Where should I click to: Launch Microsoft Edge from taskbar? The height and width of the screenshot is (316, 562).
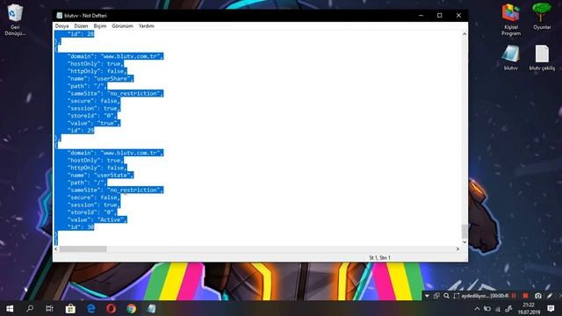(91, 308)
